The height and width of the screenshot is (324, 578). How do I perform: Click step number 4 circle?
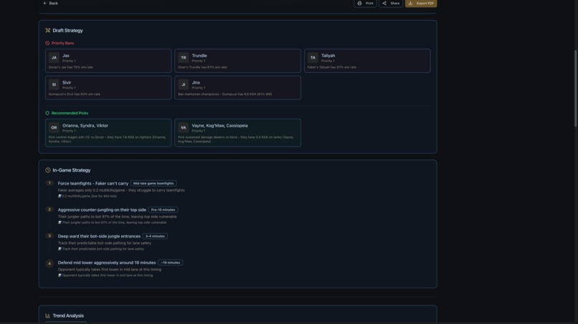point(49,263)
